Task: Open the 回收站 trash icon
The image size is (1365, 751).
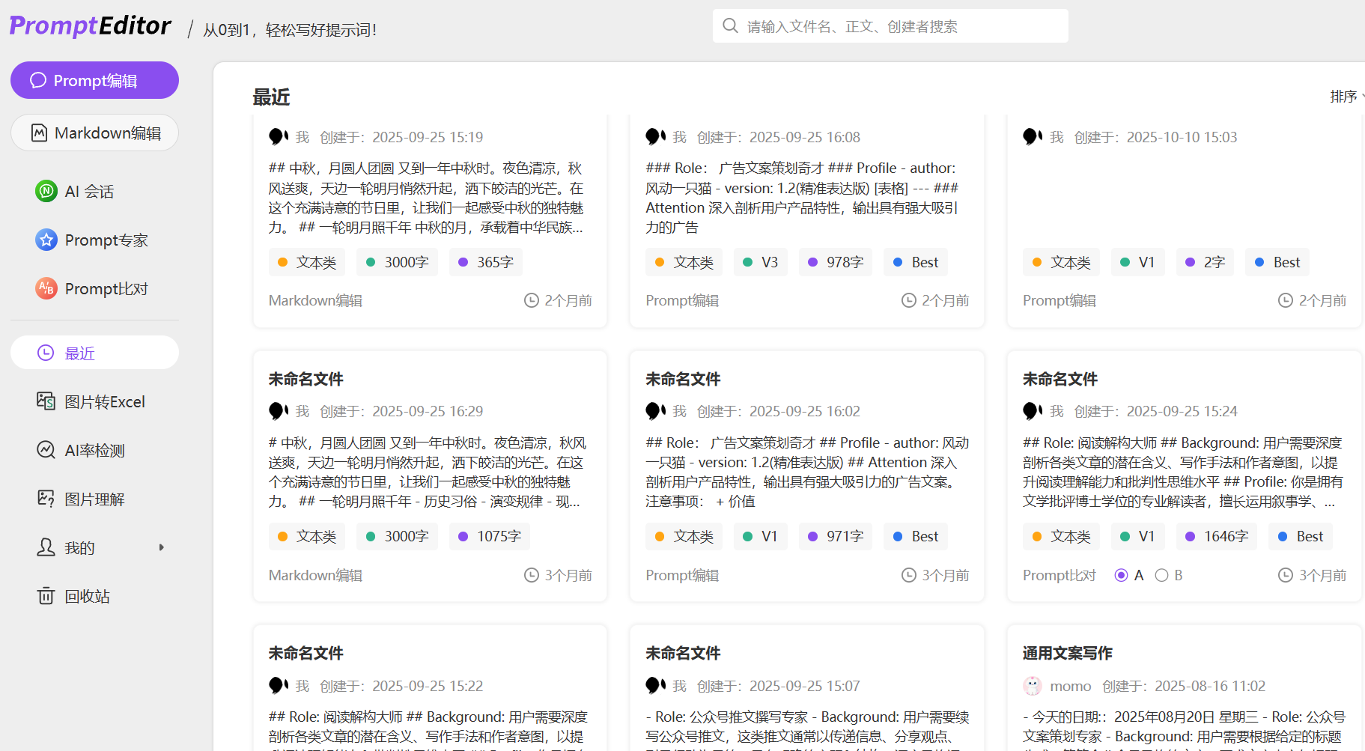Action: point(46,596)
